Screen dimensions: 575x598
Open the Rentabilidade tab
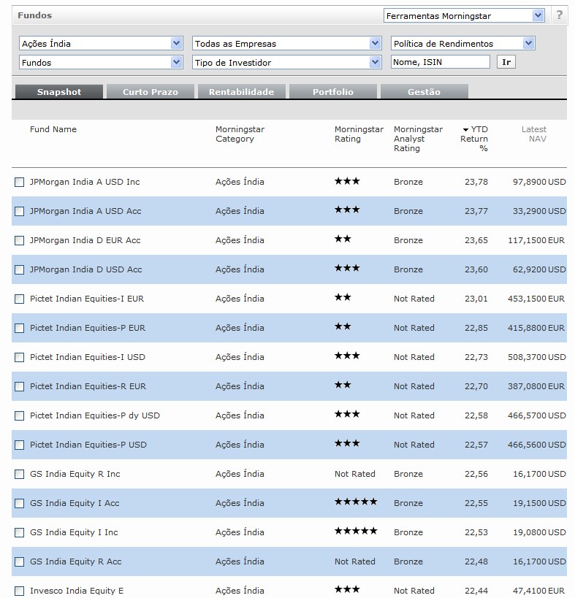(x=242, y=92)
